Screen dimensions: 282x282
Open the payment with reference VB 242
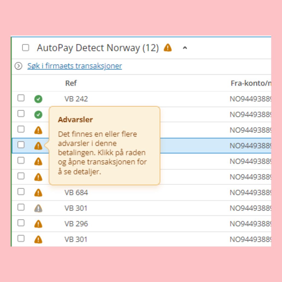click(x=76, y=99)
